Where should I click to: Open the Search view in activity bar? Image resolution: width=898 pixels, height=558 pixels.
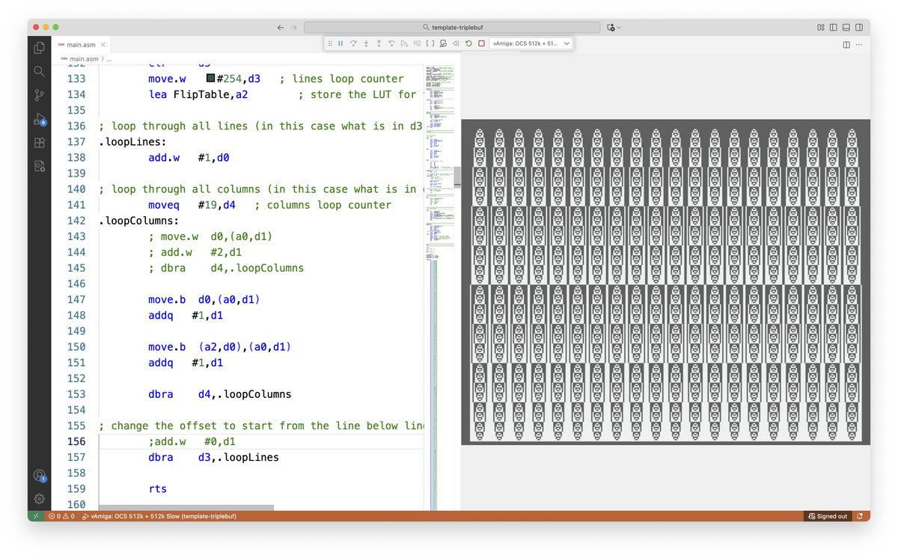(39, 72)
